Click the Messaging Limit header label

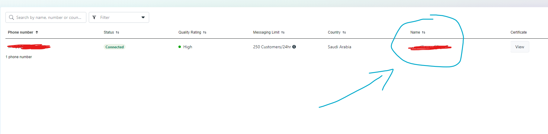click(266, 32)
